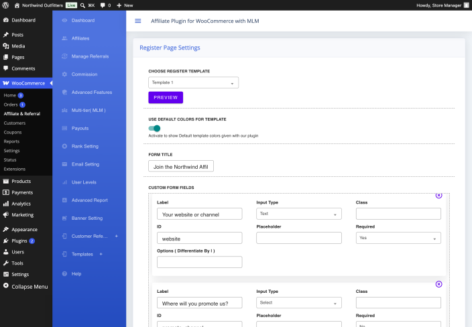The image size is (472, 327).
Task: Click Northwind Outfitters site link
Action: pyautogui.click(x=38, y=5)
